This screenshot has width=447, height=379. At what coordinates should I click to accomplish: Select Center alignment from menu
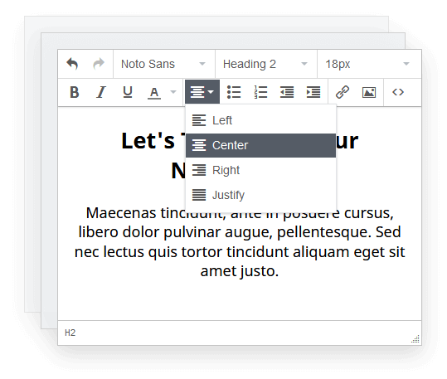(261, 145)
